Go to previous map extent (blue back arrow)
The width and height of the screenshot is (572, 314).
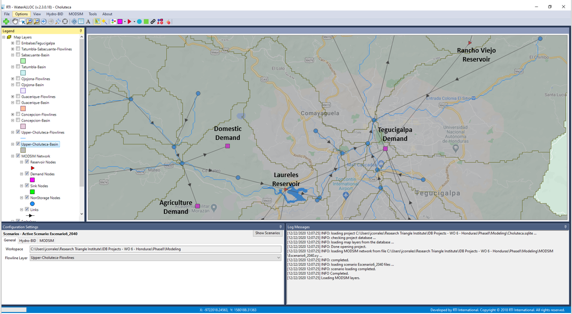point(44,21)
